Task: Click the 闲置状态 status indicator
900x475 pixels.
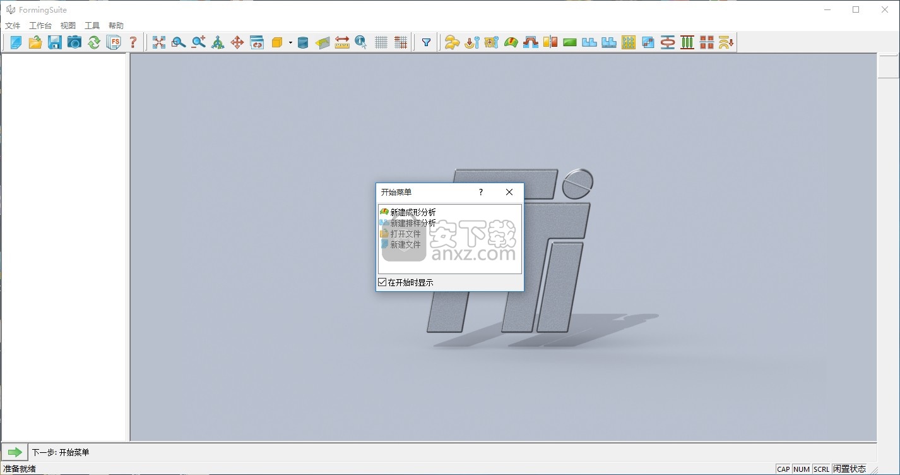Action: (849, 469)
